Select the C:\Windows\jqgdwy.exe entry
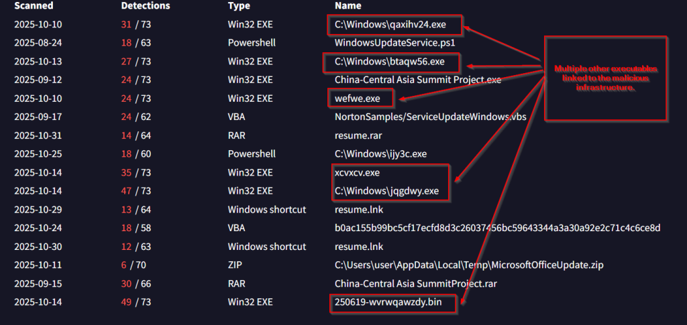 pyautogui.click(x=386, y=191)
